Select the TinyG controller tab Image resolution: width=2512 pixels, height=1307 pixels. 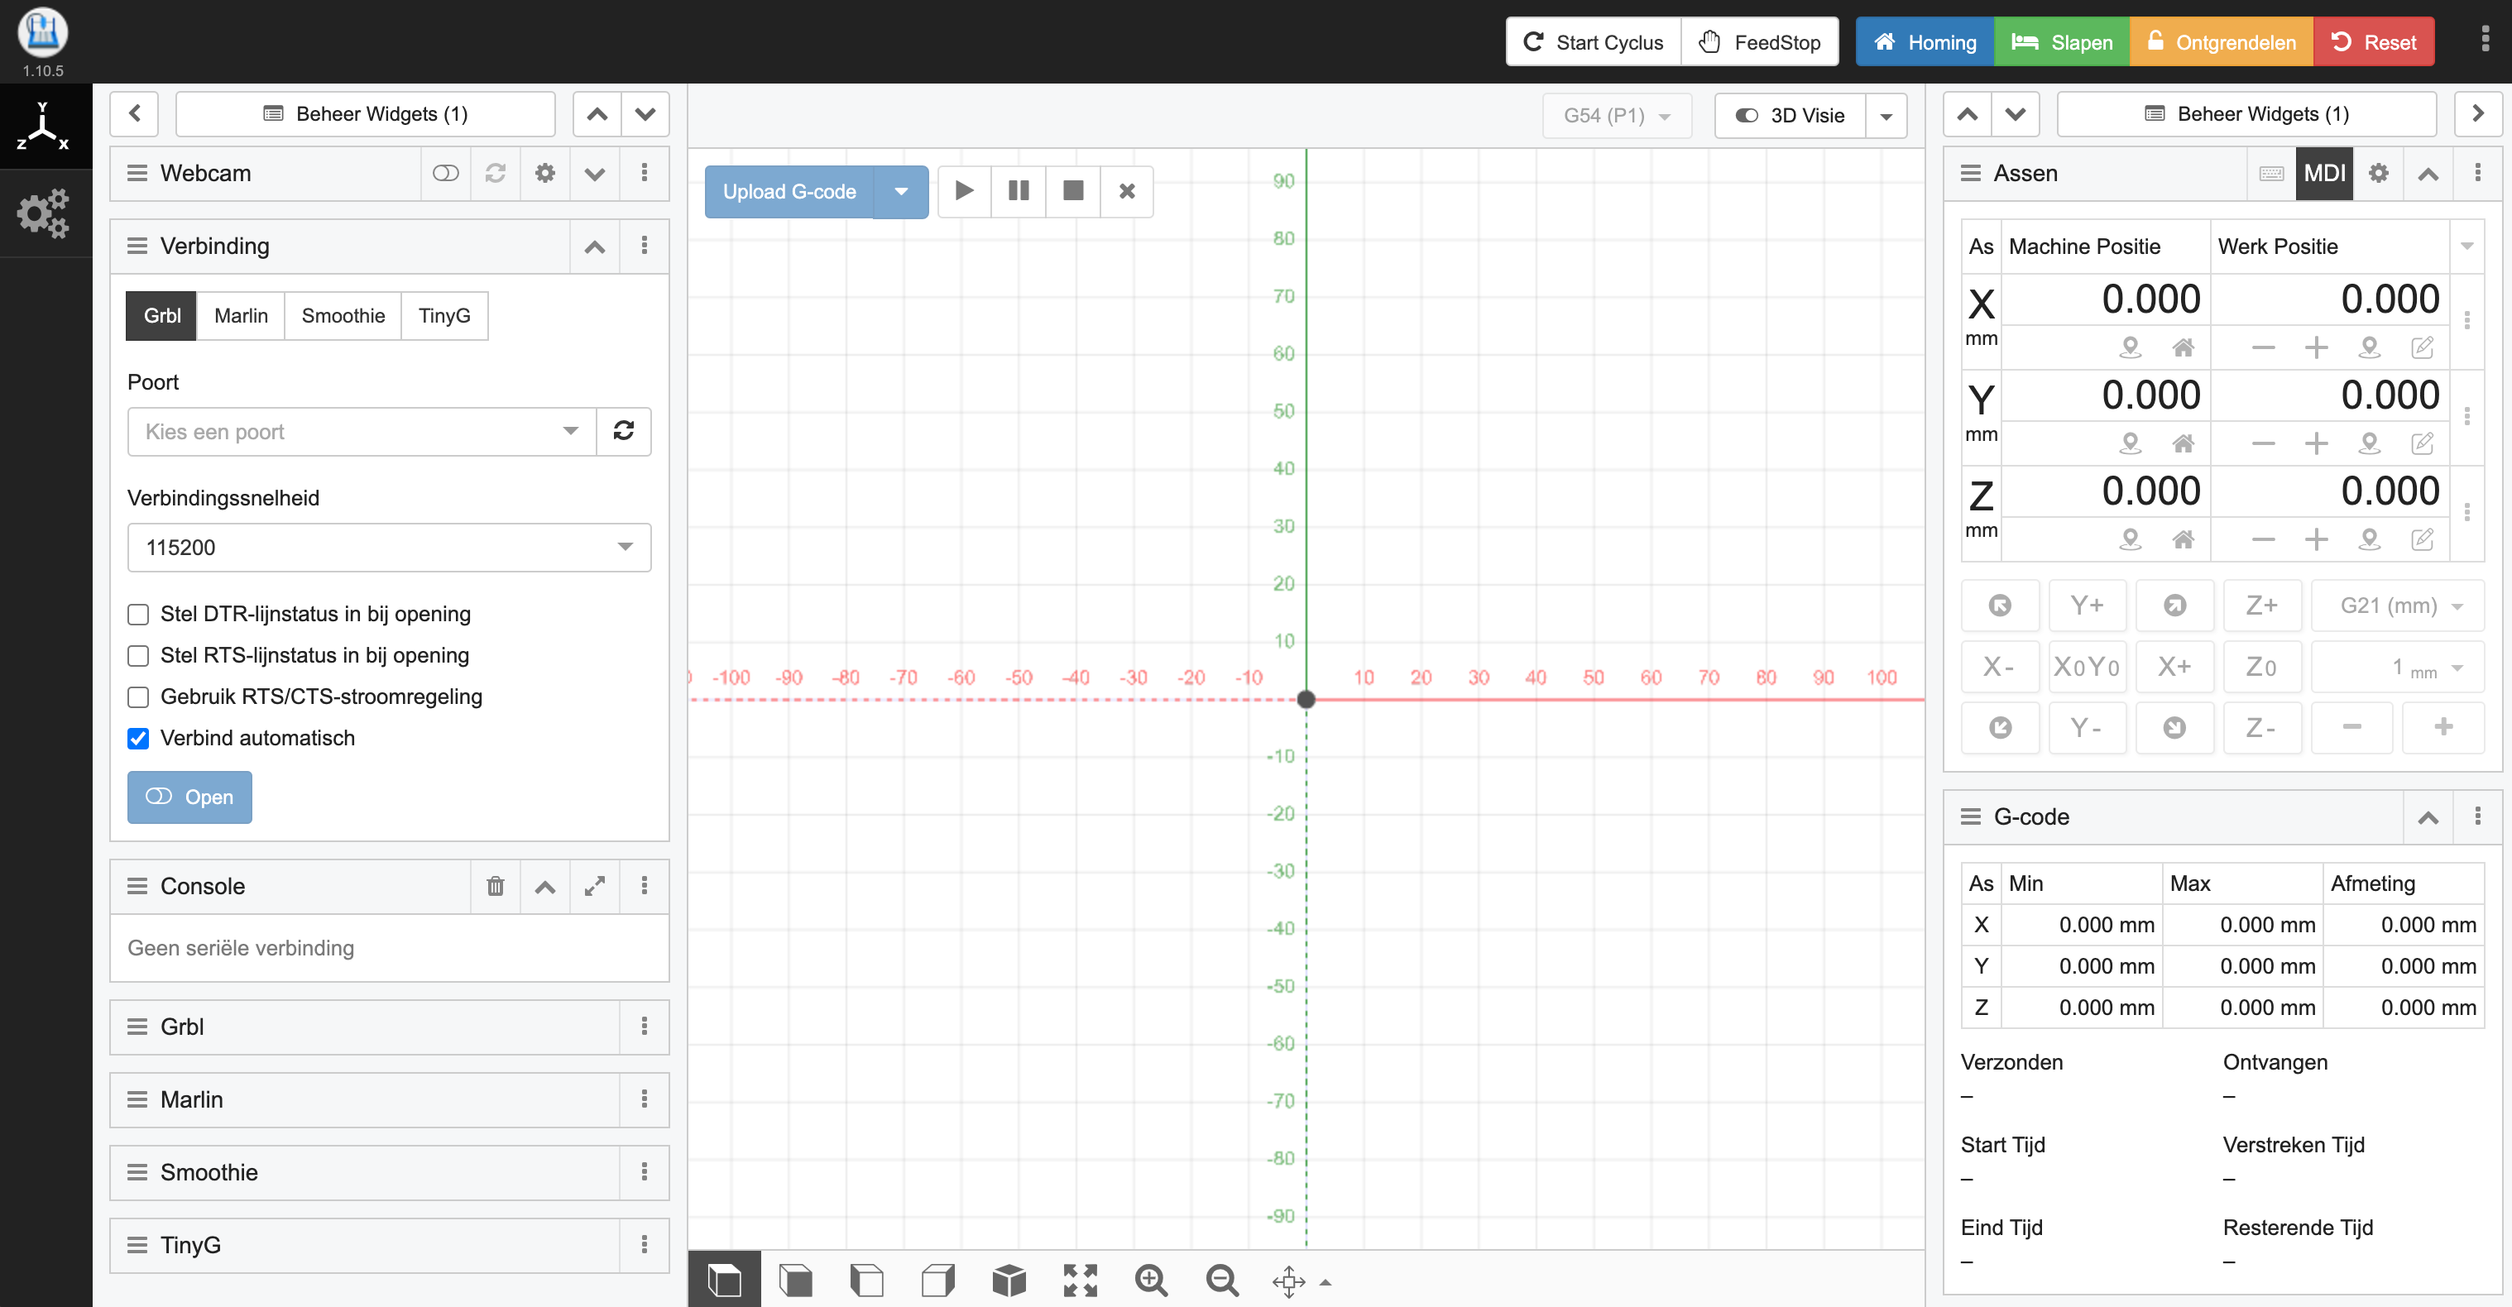444,315
